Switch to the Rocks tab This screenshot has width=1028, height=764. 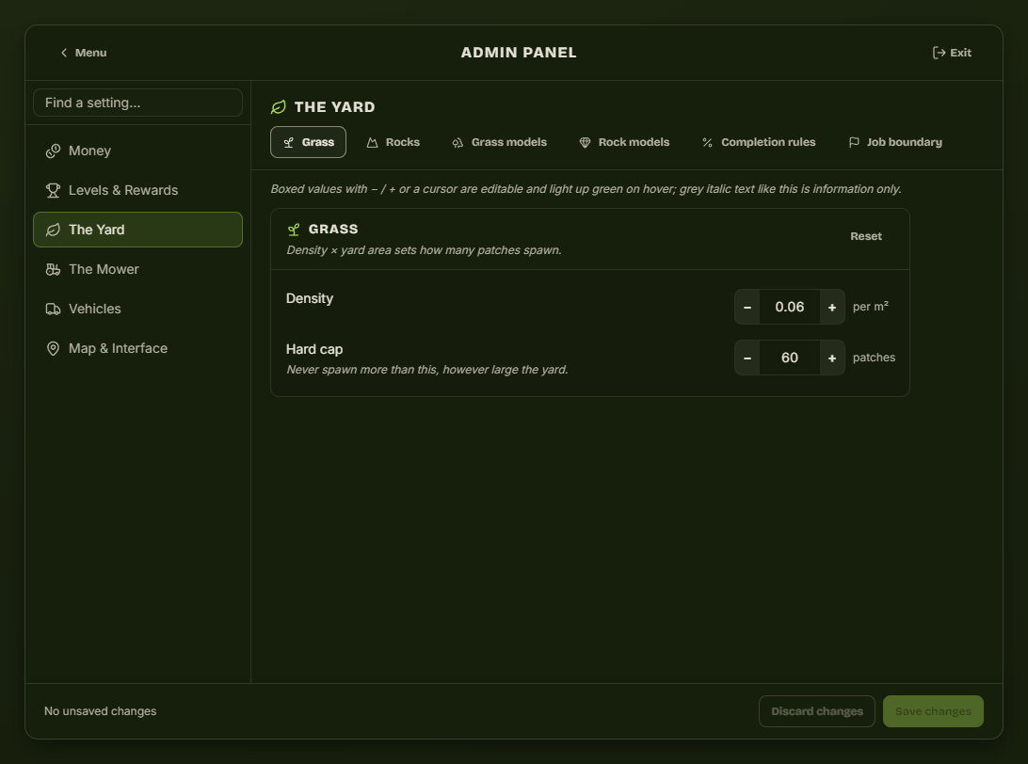click(393, 142)
